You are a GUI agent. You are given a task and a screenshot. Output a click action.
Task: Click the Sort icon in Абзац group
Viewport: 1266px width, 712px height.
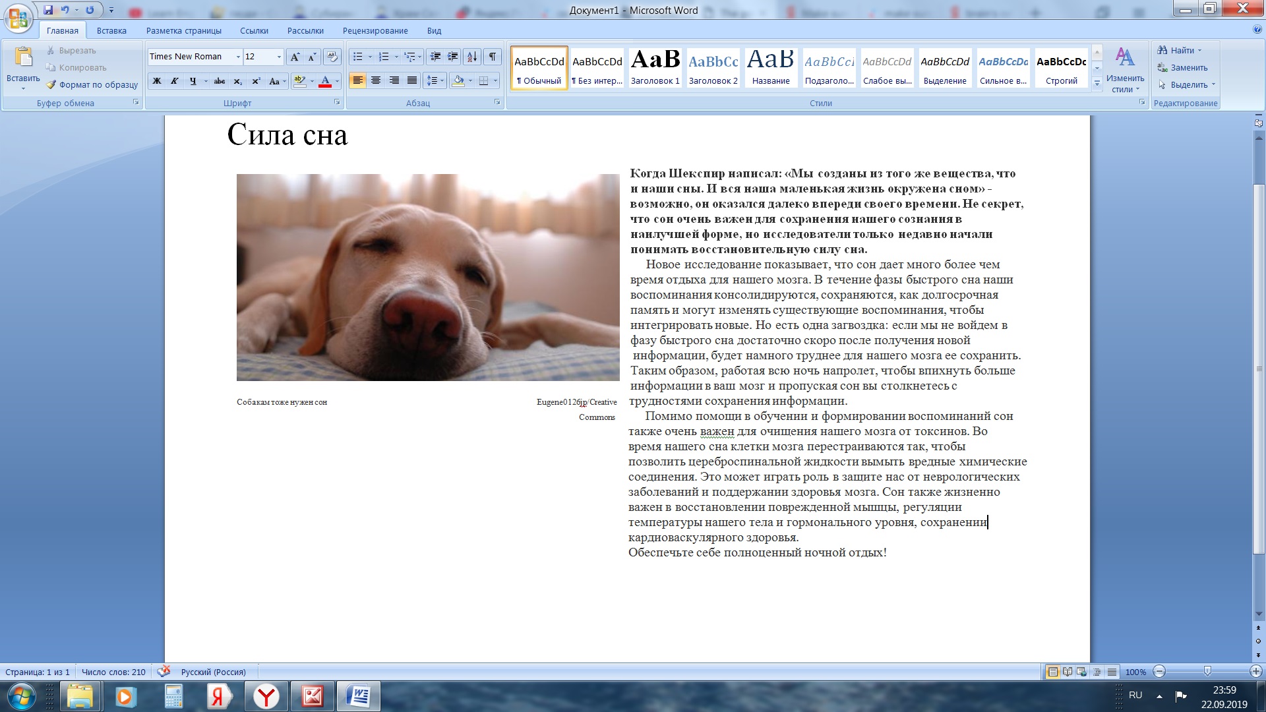coord(472,57)
